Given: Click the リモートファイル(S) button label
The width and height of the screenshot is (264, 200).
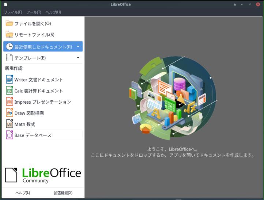Looking at the screenshot, I should pyautogui.click(x=34, y=35).
